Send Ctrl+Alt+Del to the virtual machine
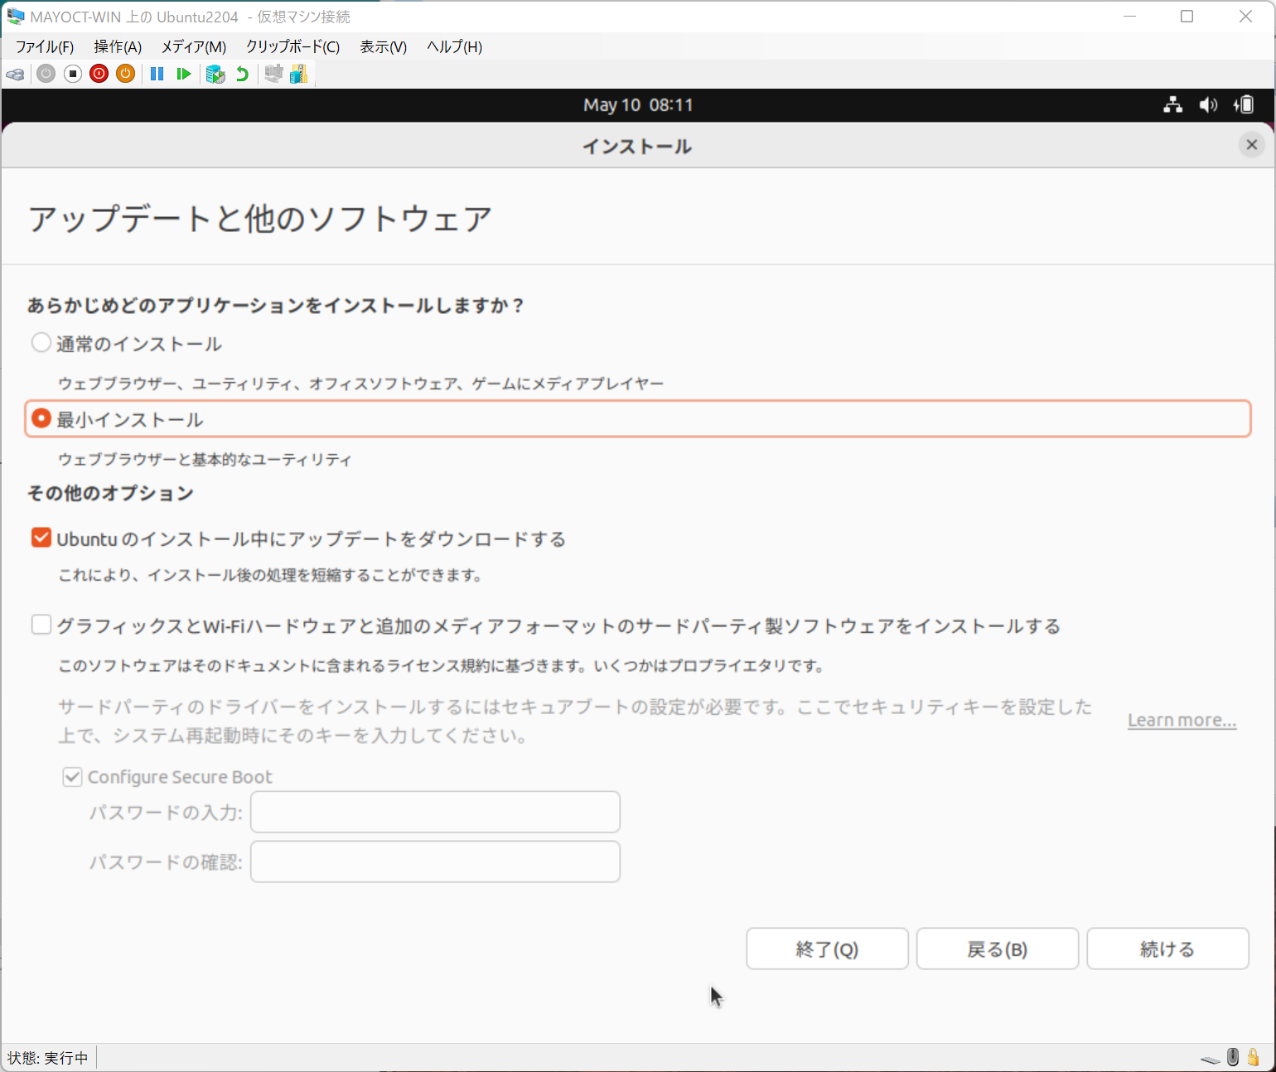 pos(15,74)
